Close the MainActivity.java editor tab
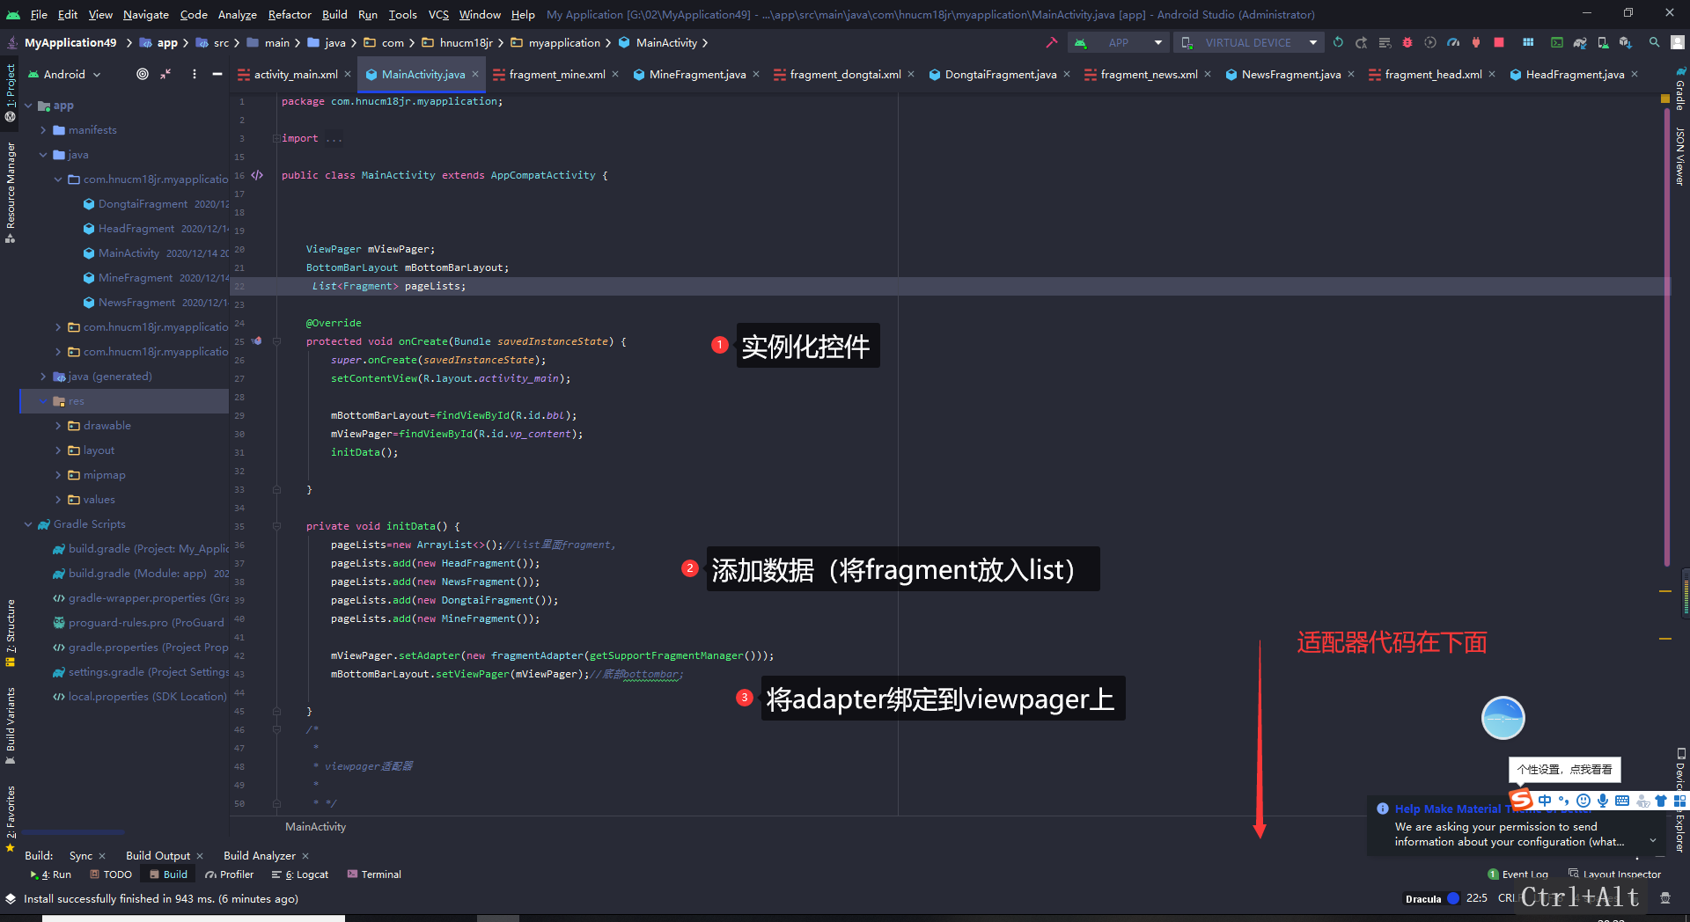Image resolution: width=1690 pixels, height=922 pixels. (475, 74)
